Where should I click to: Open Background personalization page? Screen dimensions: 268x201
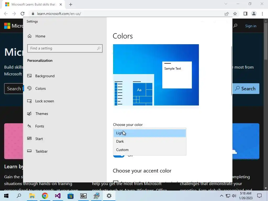pyautogui.click(x=41, y=76)
